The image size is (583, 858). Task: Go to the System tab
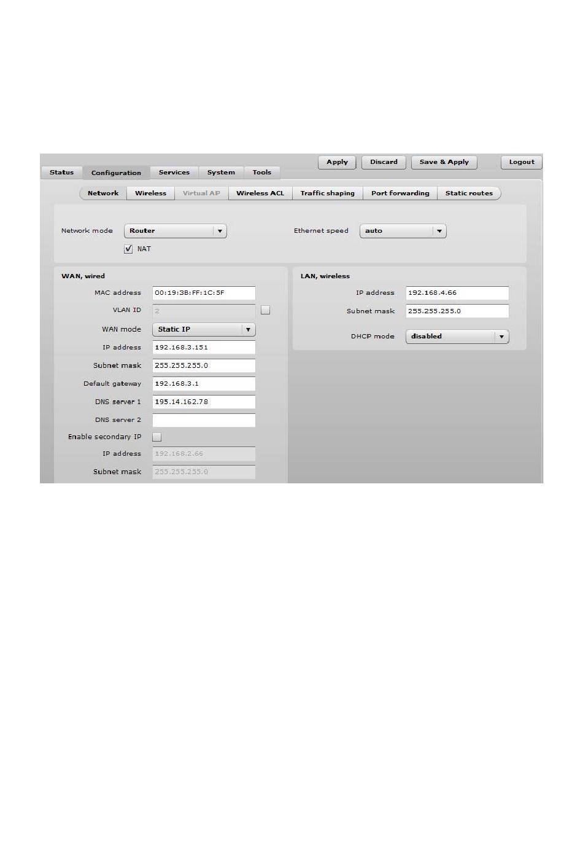pyautogui.click(x=221, y=173)
